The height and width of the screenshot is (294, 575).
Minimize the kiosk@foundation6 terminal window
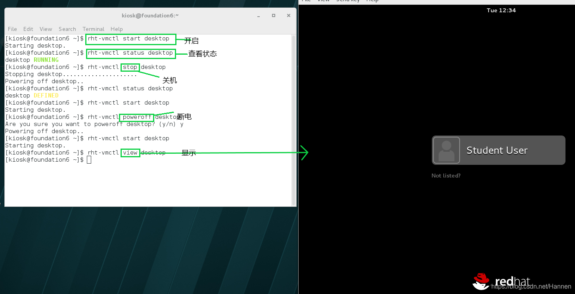[259, 16]
